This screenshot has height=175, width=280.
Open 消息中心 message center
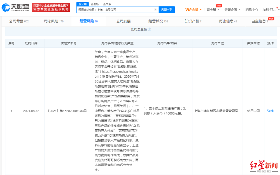point(252,10)
